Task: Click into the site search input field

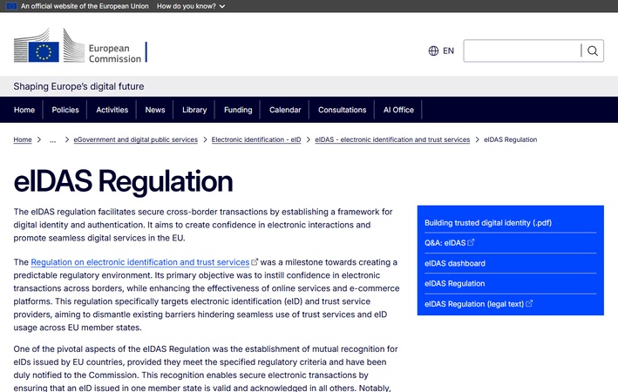Action: coord(522,51)
